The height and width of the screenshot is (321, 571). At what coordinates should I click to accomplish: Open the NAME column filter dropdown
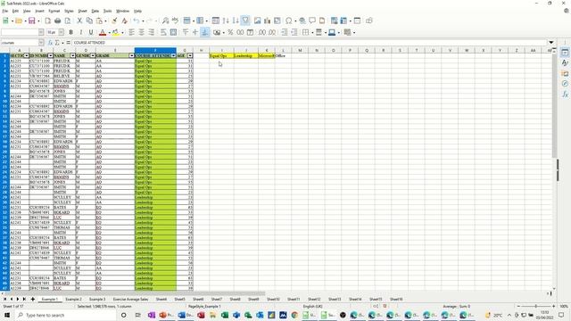pos(73,55)
